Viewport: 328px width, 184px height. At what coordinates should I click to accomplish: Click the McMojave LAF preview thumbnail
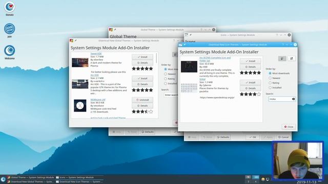80,106
